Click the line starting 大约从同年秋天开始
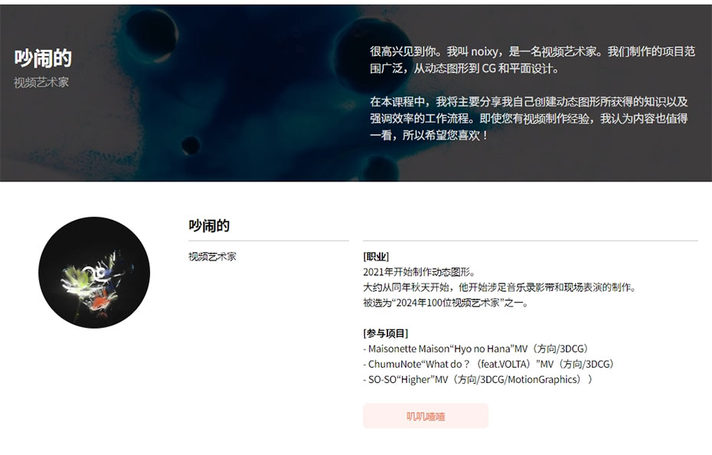 point(501,287)
